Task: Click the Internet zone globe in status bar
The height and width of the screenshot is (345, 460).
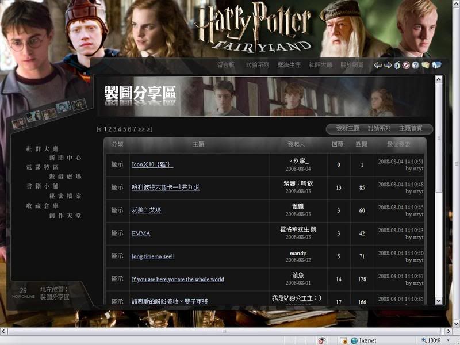Action: coord(354,340)
